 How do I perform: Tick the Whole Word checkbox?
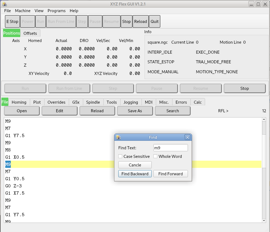pyautogui.click(x=155, y=156)
